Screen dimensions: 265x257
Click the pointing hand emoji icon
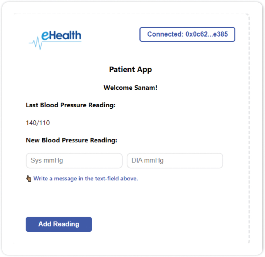pyautogui.click(x=29, y=178)
